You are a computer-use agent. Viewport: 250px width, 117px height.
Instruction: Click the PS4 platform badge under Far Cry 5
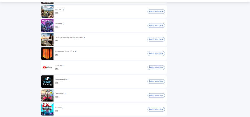[57, 13]
